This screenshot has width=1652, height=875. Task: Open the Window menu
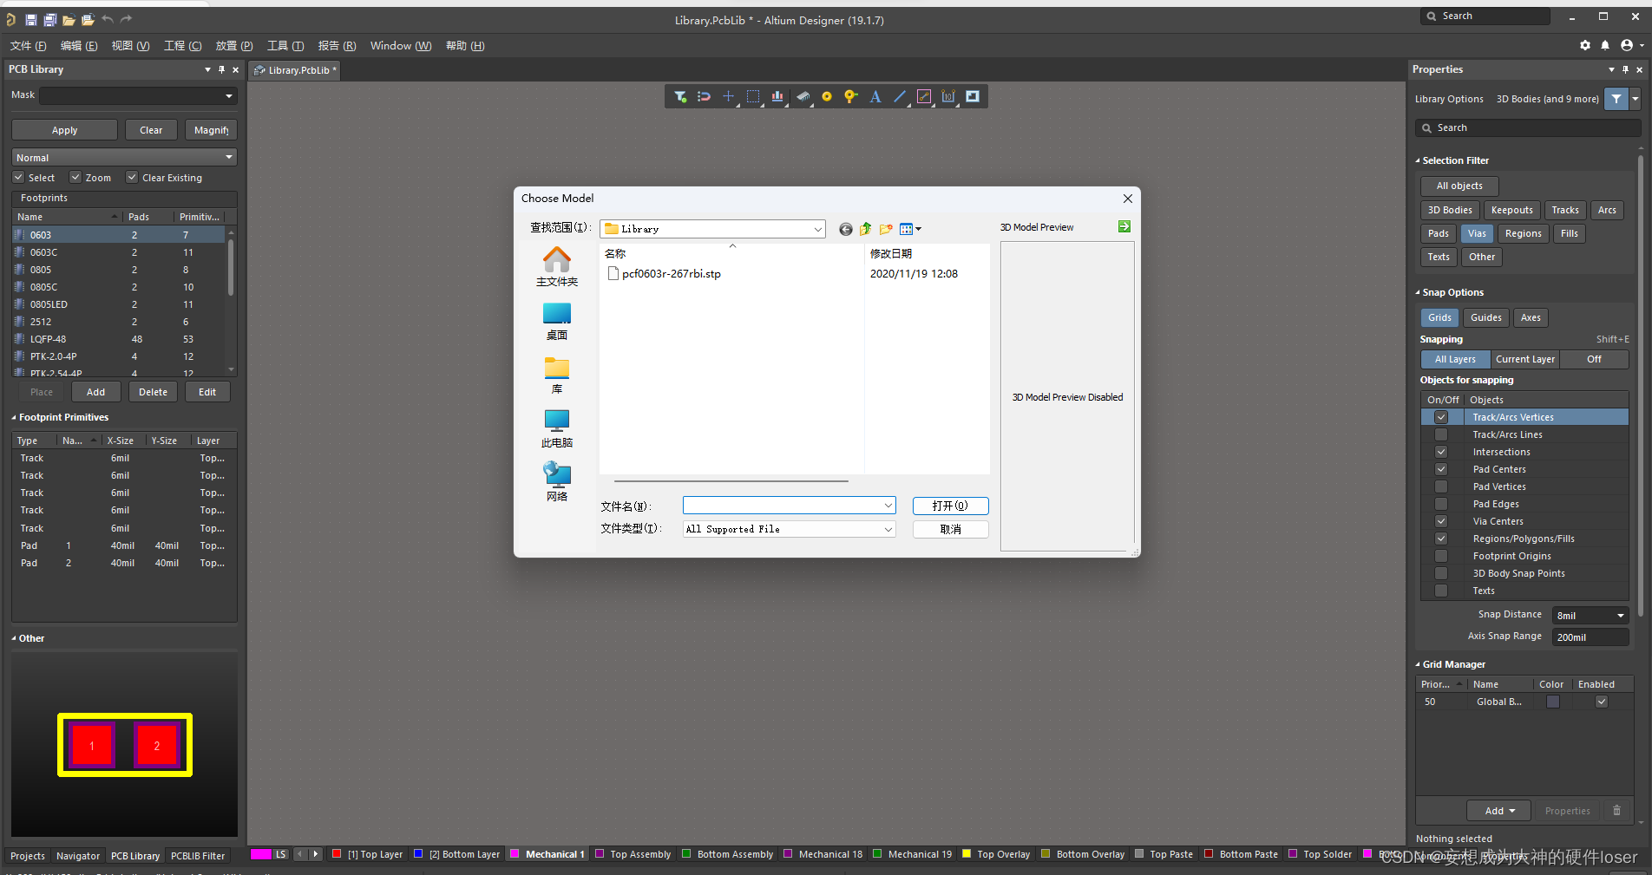coord(400,46)
